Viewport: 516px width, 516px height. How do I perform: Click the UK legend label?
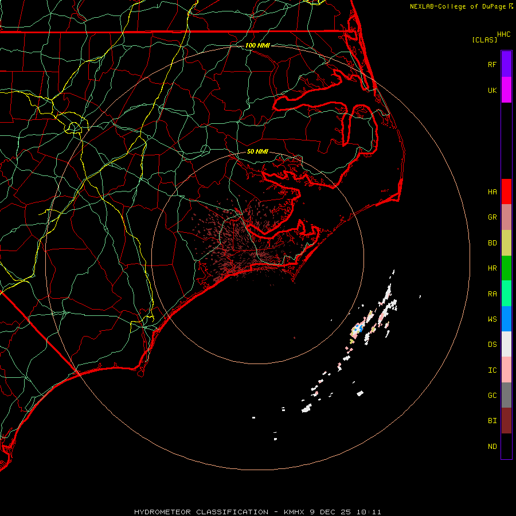(492, 90)
